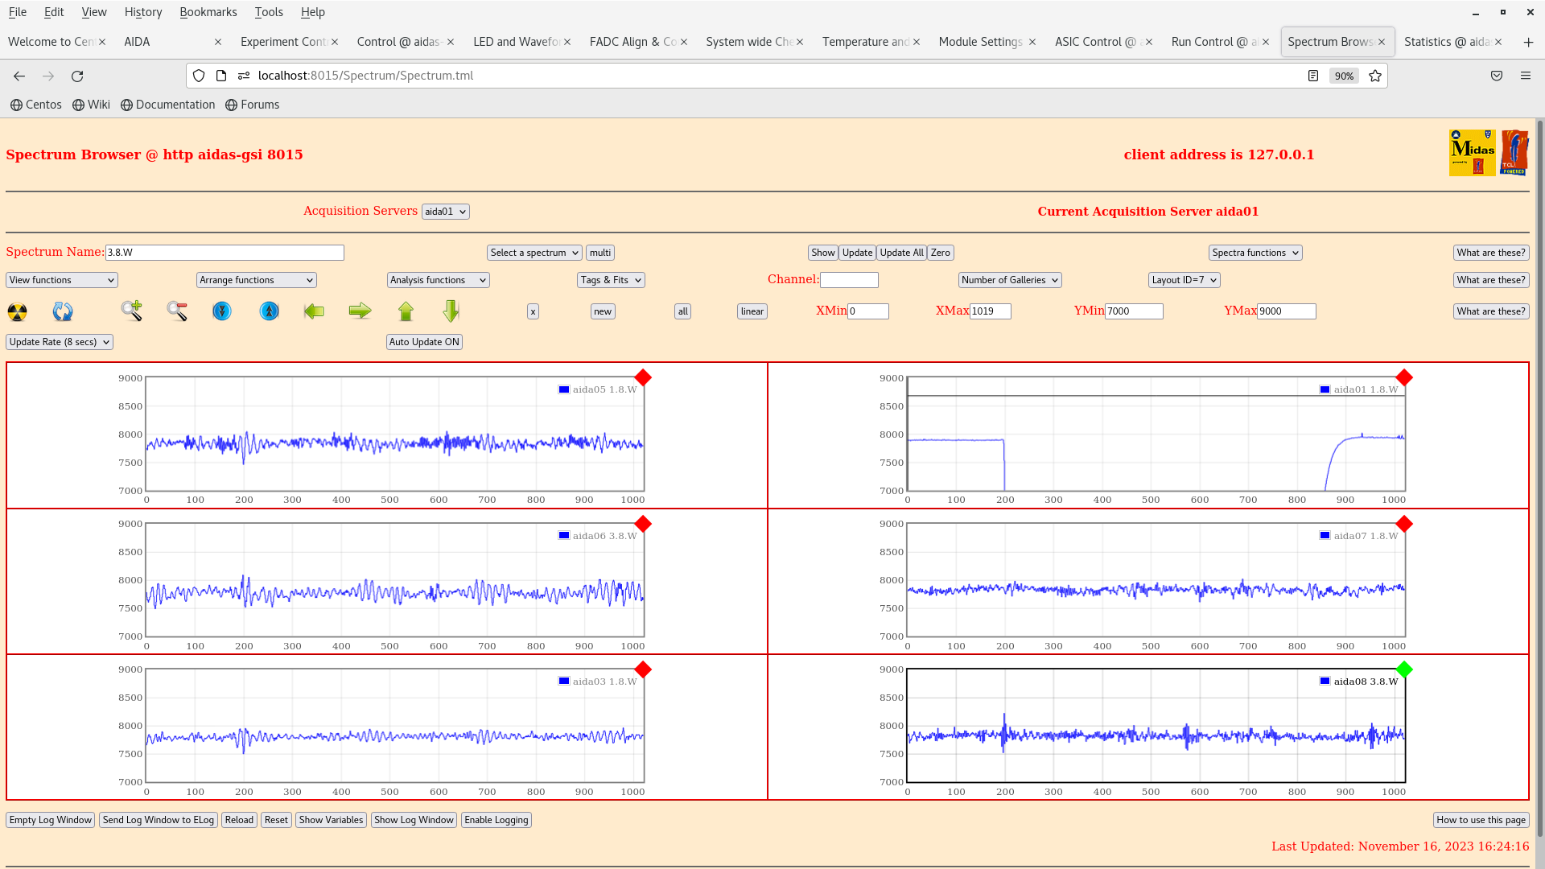Click the Spectrum Name input field
Image resolution: width=1545 pixels, height=869 pixels.
(x=225, y=253)
